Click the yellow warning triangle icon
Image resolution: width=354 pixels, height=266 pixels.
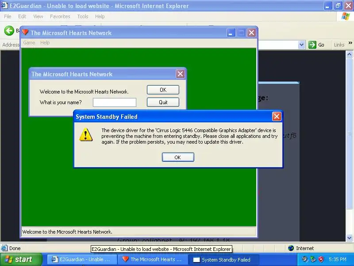[86, 135]
